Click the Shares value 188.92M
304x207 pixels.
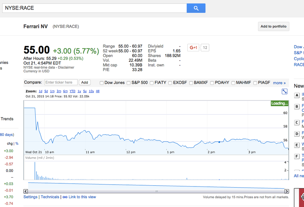pyautogui.click(x=173, y=56)
